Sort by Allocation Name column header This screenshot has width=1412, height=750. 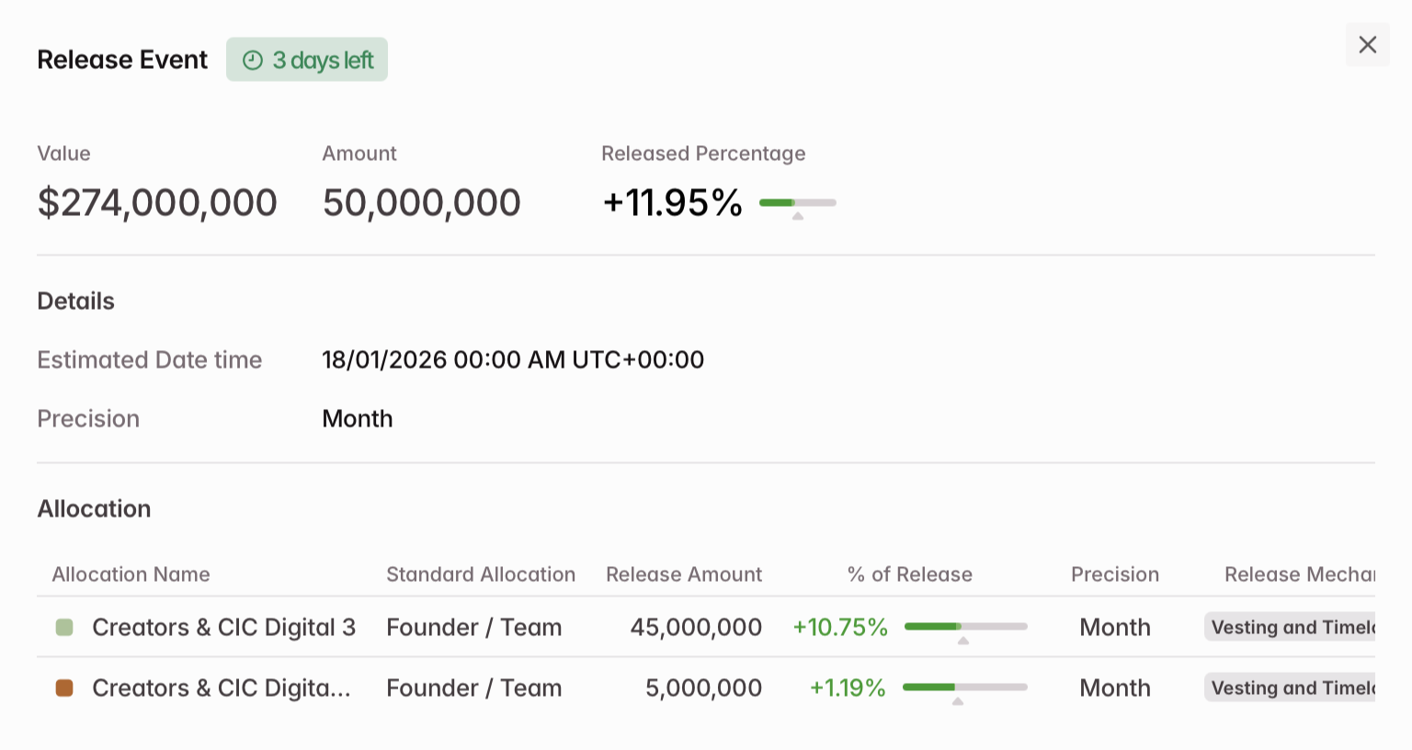tap(131, 574)
